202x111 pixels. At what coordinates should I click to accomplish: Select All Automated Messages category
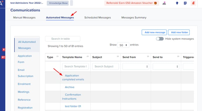pos(27,45)
